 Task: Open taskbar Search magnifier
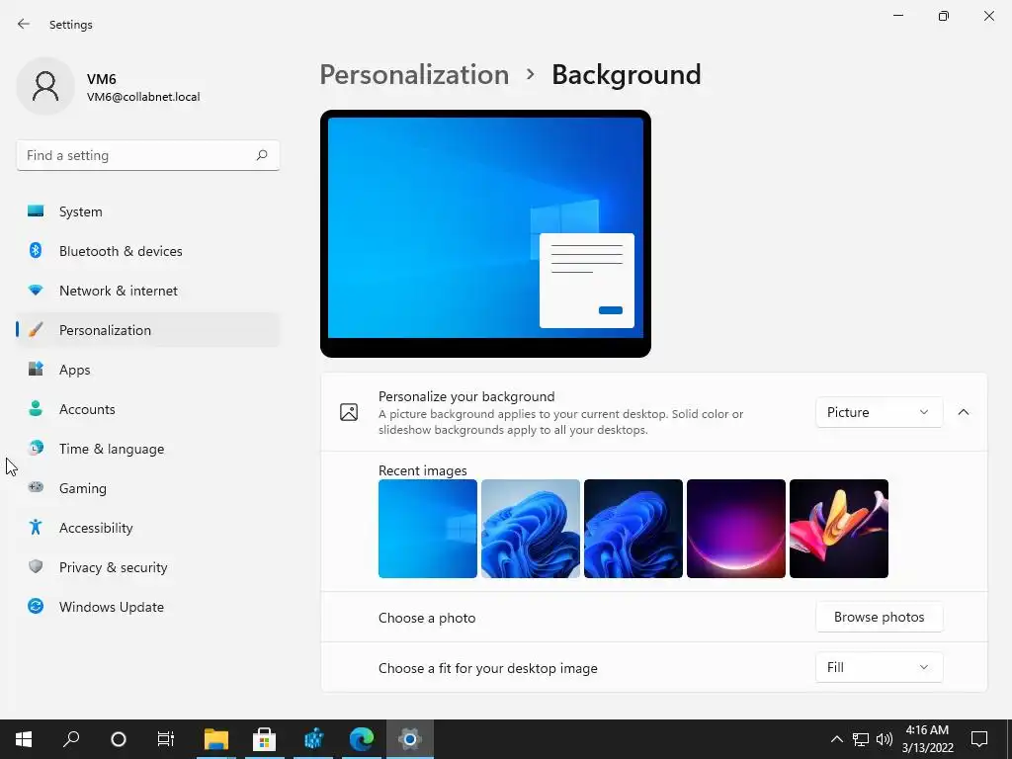click(x=71, y=739)
